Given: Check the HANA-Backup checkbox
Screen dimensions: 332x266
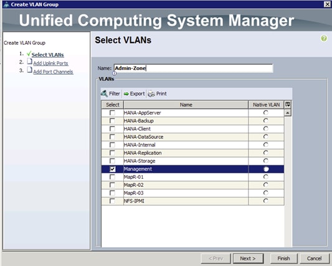Looking at the screenshot, I should pos(112,121).
